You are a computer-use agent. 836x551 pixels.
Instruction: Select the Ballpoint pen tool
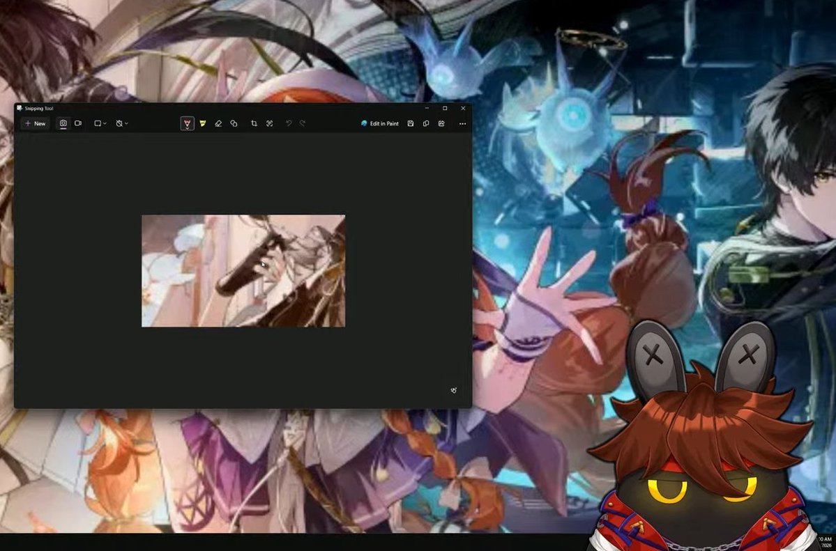coord(187,124)
